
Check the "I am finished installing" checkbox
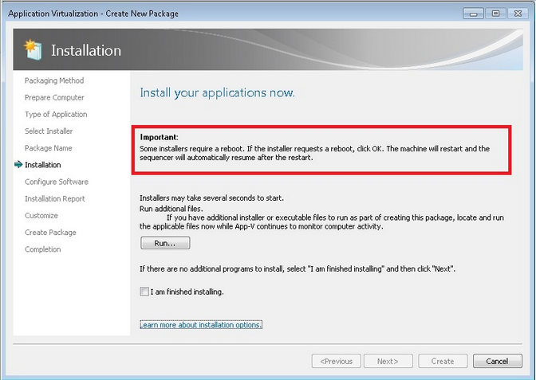click(144, 292)
